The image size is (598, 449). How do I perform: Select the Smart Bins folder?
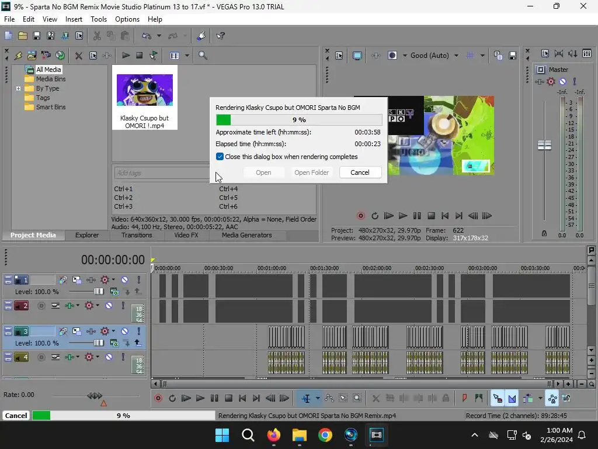pyautogui.click(x=51, y=108)
